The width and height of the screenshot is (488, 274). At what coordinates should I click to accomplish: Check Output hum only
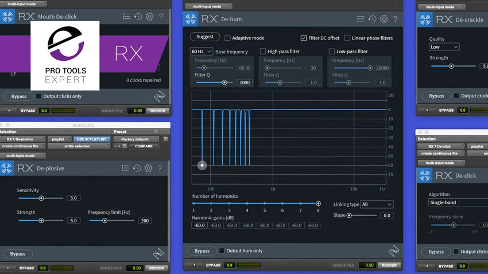[x=222, y=250]
